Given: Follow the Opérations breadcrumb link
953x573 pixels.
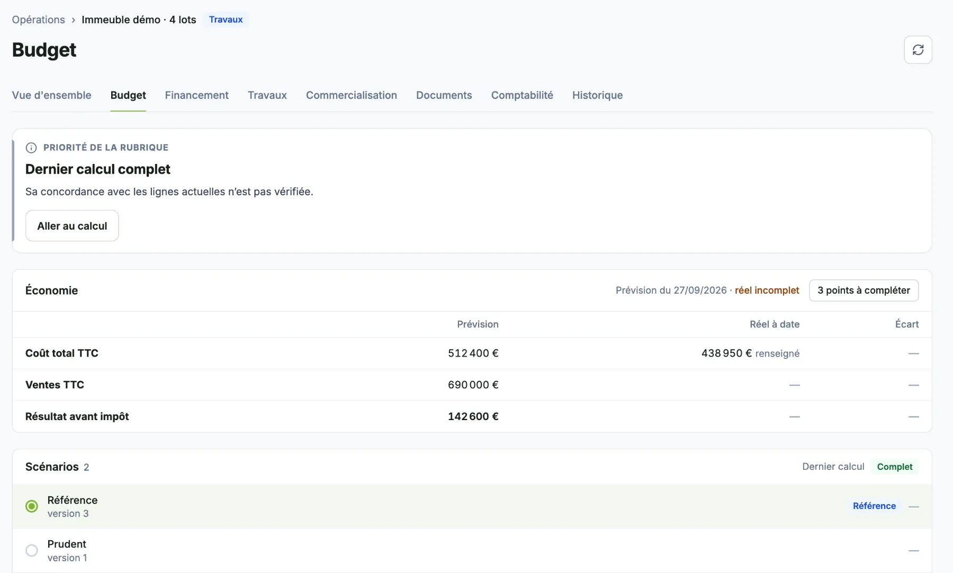Looking at the screenshot, I should [38, 20].
